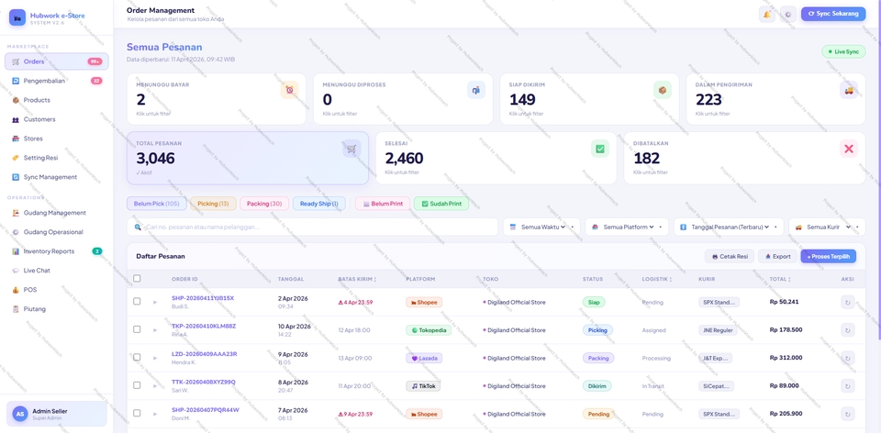
Task: Click the icon on Menunggu Diproses card
Action: click(476, 90)
